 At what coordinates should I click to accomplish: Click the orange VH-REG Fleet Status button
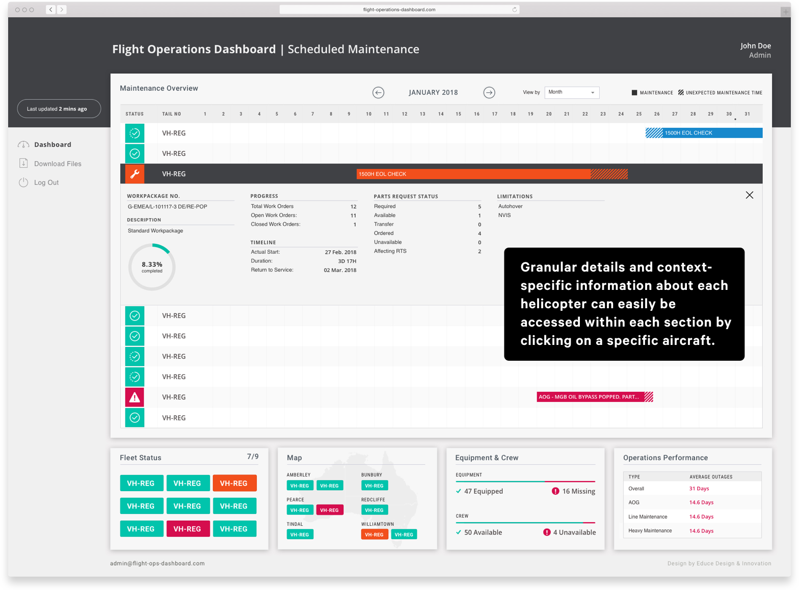tap(234, 483)
